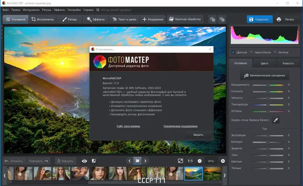Image resolution: width=303 pixels, height=186 pixels.
Task: Open the Эффекты toolbar section
Action: [x=96, y=19]
